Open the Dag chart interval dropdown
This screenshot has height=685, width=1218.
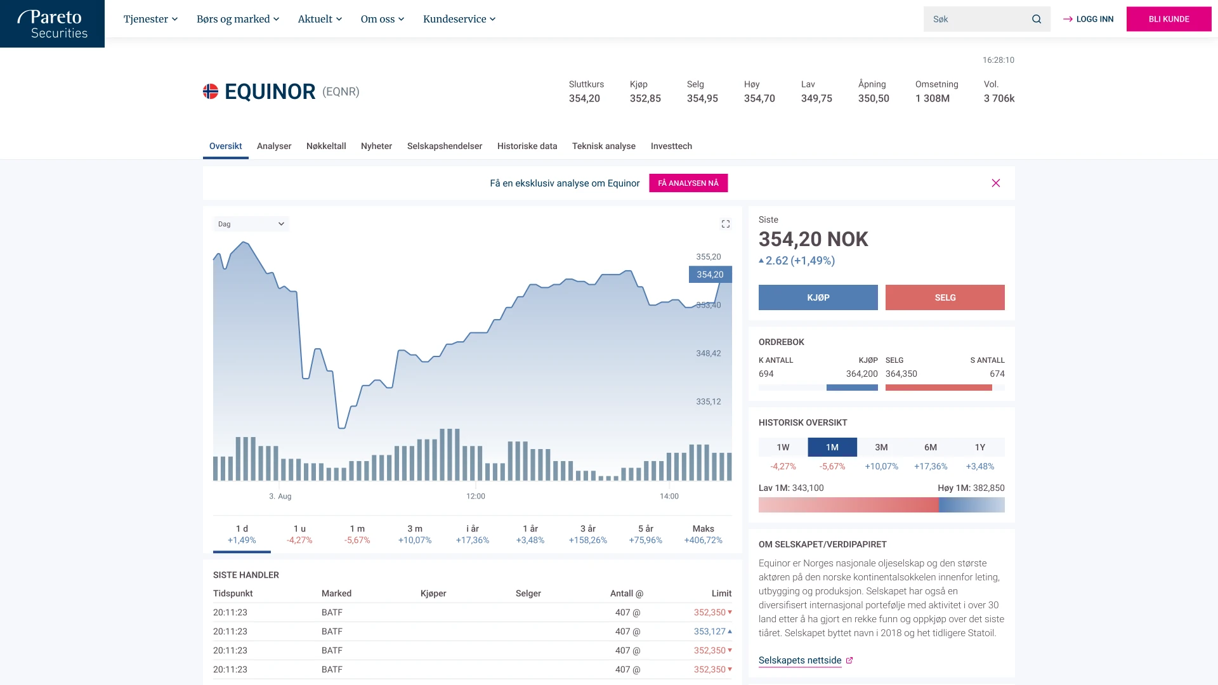click(x=251, y=224)
